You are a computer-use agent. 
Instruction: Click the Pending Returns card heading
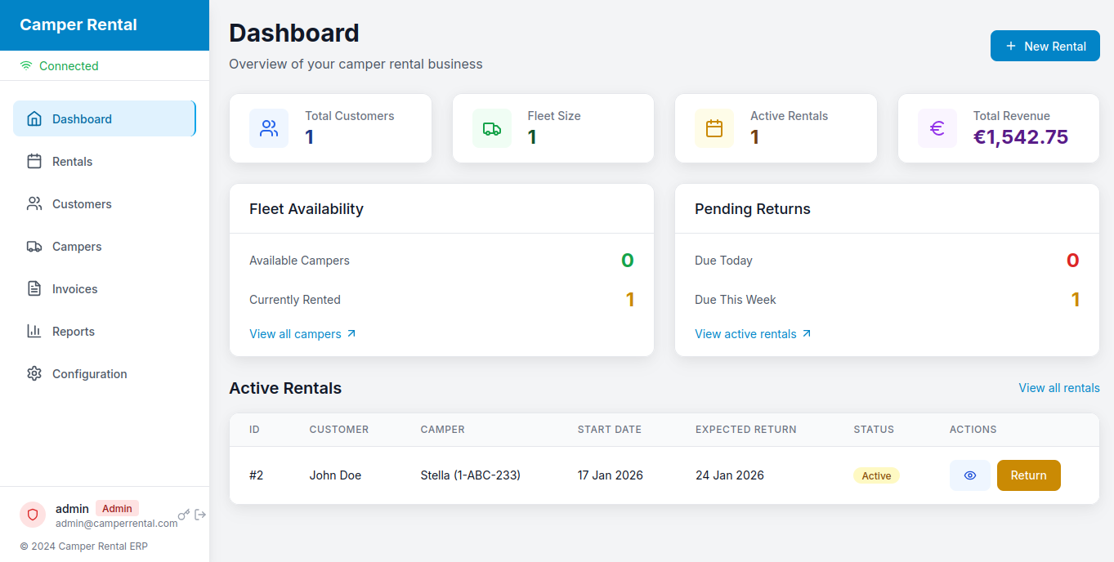[x=753, y=209]
